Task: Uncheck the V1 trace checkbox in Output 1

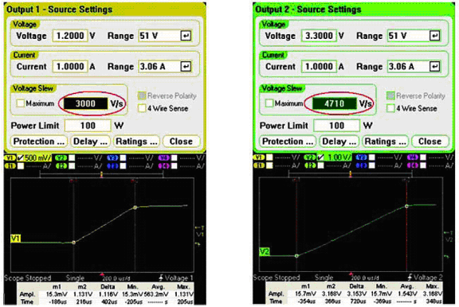Action: (x=21, y=158)
